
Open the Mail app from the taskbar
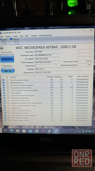coord(30,131)
